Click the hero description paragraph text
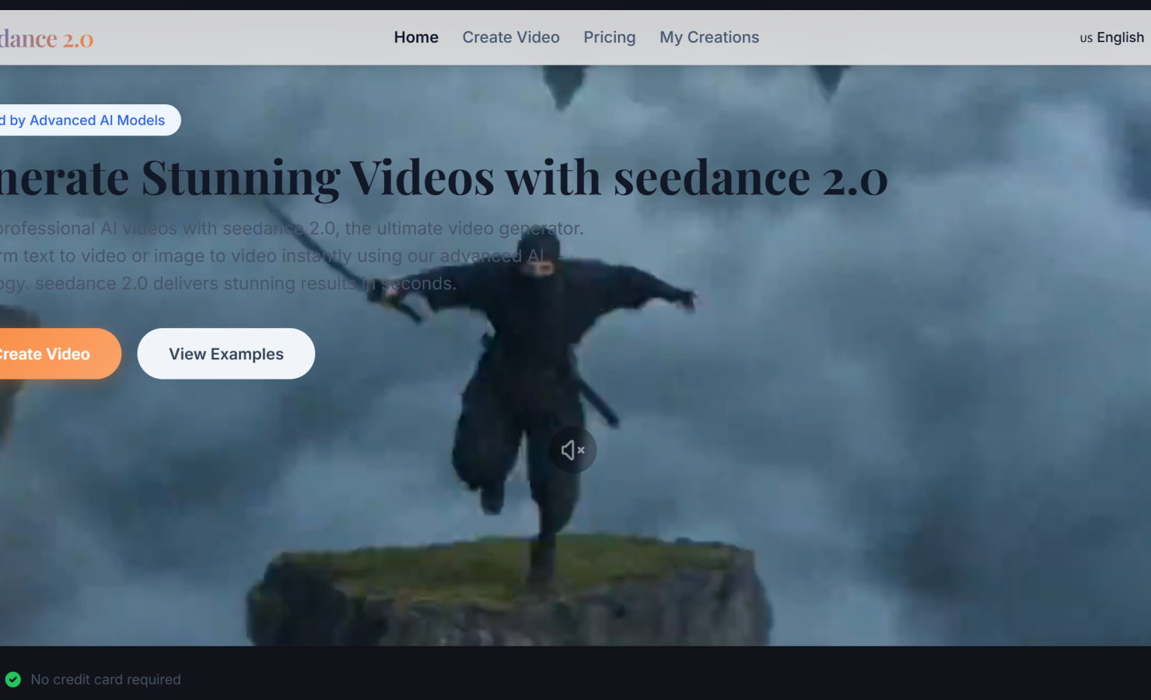The height and width of the screenshot is (700, 1151). tap(292, 256)
